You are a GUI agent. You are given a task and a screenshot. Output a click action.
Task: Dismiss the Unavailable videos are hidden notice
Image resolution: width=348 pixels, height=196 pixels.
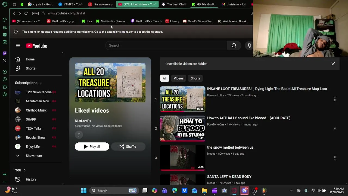point(333,64)
